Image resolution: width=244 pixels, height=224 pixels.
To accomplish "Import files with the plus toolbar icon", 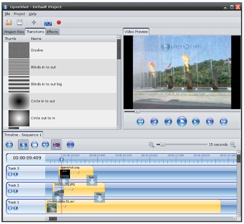I will (34, 22).
